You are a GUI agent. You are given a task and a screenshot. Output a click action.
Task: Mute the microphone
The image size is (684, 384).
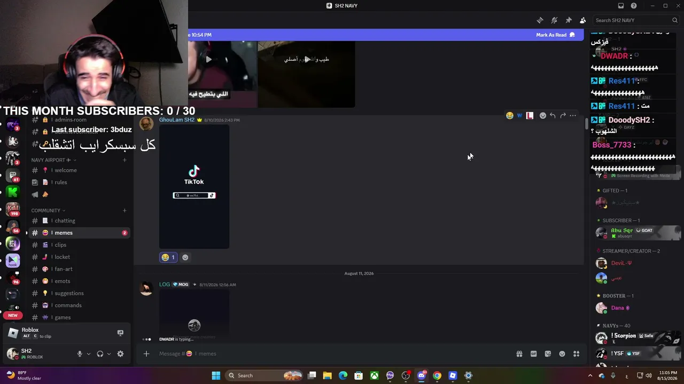point(80,354)
